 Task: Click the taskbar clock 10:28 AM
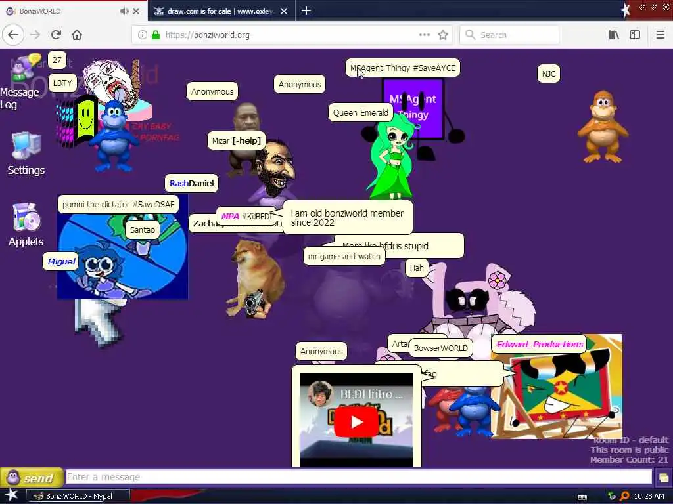click(649, 496)
